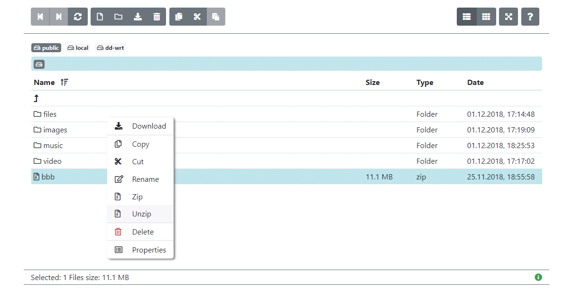Navigate back using the toolbar arrow

tap(40, 16)
